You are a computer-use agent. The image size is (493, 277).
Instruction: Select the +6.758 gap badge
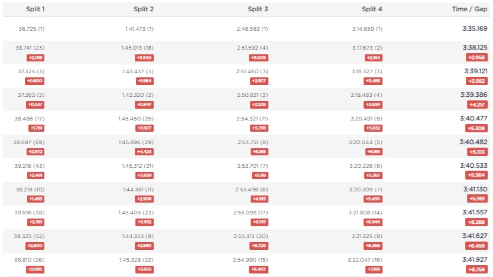click(x=476, y=270)
